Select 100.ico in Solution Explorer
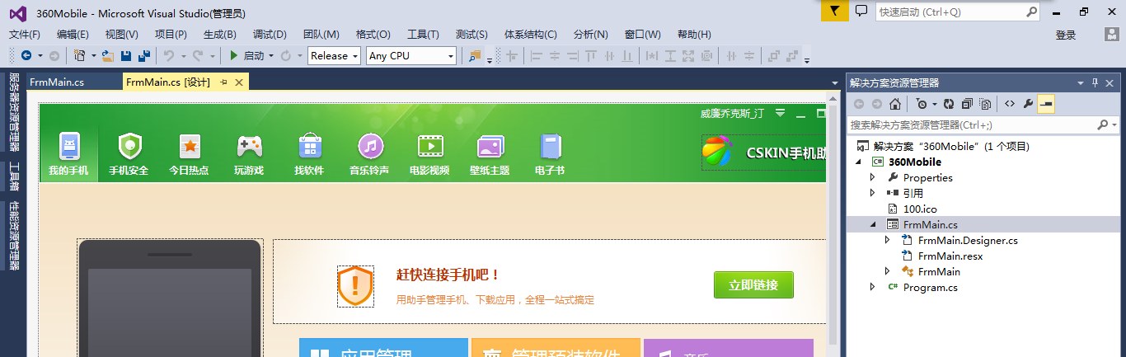 point(922,209)
